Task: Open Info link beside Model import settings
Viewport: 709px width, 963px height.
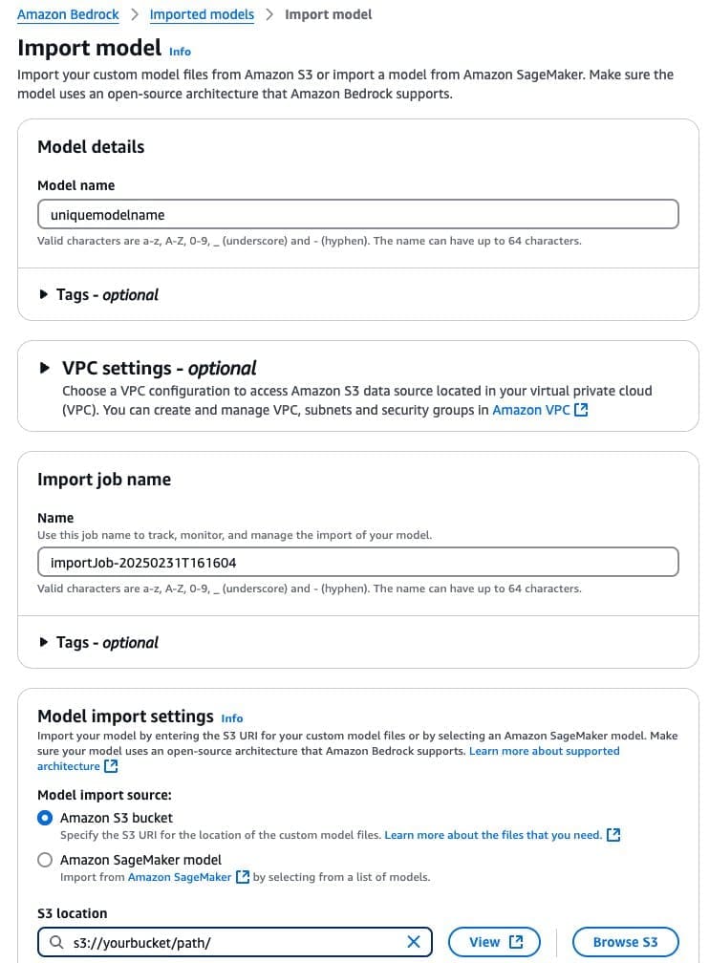Action: click(232, 717)
